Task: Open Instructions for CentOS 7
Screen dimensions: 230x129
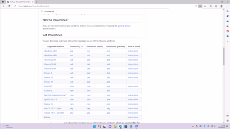Action: [133, 86]
